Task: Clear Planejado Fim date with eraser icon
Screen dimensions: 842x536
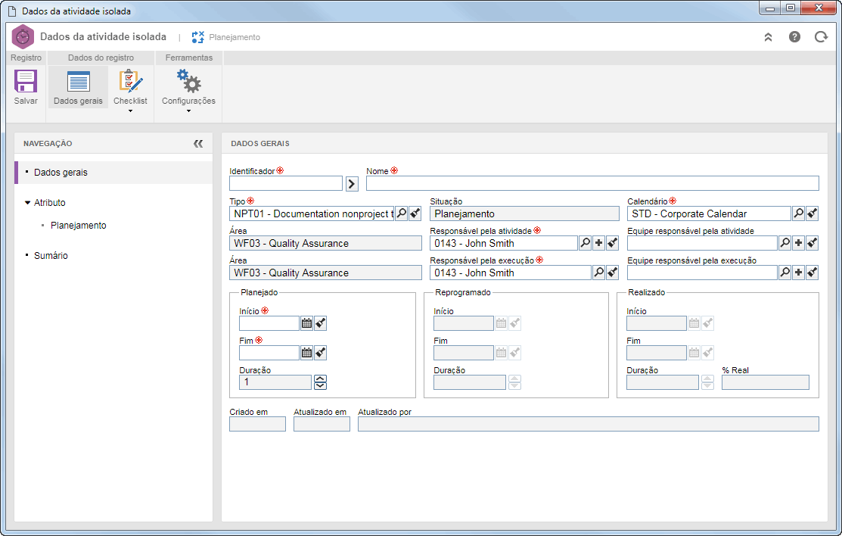Action: pyautogui.click(x=320, y=353)
